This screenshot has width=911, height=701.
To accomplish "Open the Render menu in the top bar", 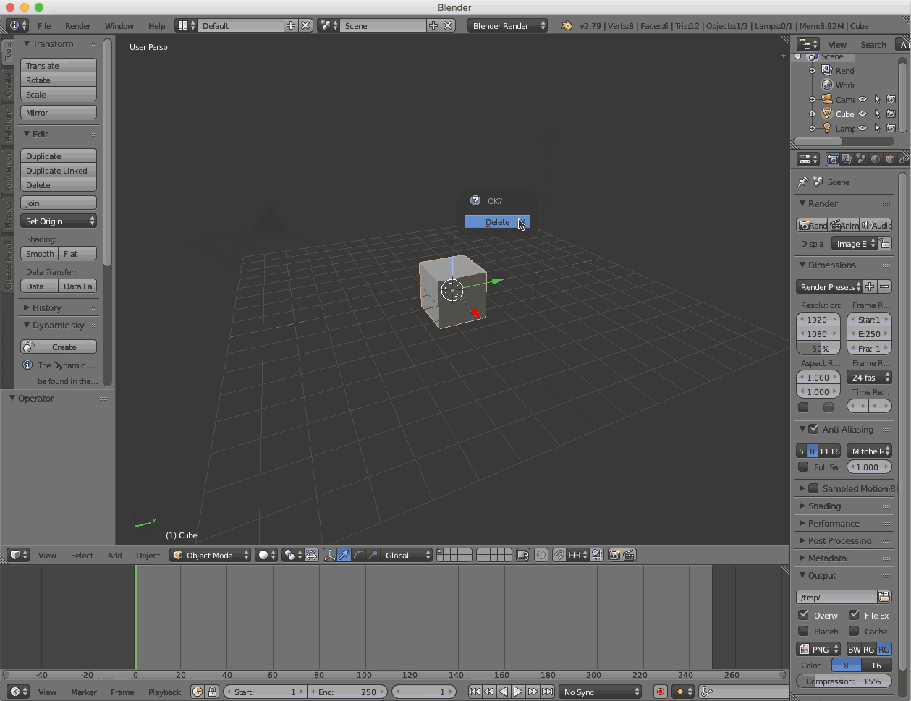I will (77, 25).
